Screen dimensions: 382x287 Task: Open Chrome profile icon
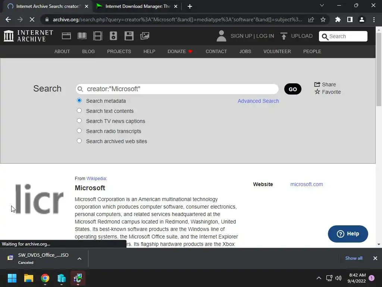click(x=362, y=19)
